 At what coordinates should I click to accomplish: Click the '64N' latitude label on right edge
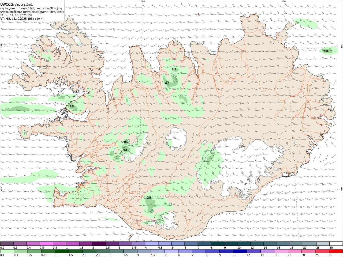point(342,189)
